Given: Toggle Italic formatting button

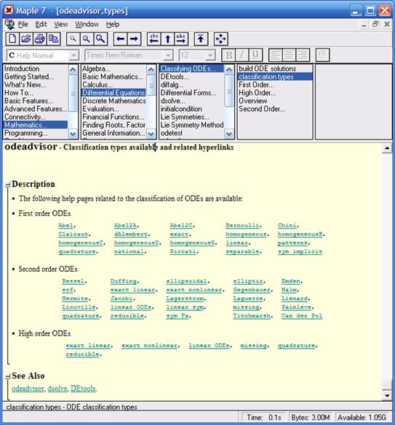Looking at the screenshot, I should coord(242,55).
